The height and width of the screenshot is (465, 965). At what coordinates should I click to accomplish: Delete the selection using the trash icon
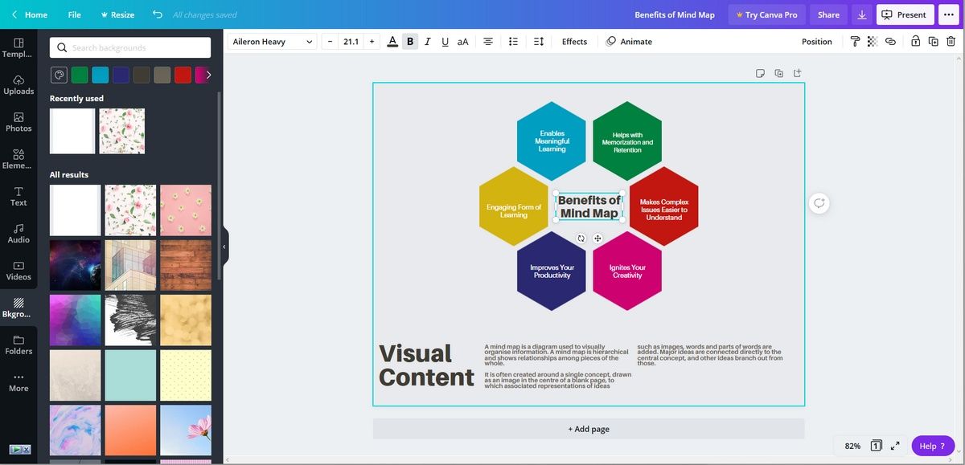(950, 39)
